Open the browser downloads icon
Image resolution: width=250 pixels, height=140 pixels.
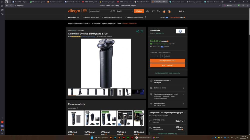(x=247, y=5)
